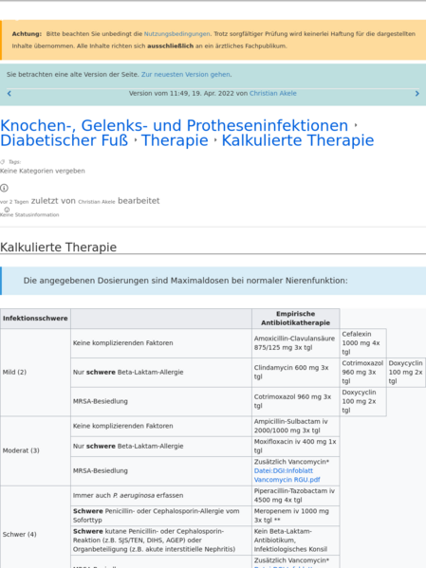
Task: Click Doxycyclin cell in Beta-Laktam-Allergie row
Action: [406, 372]
